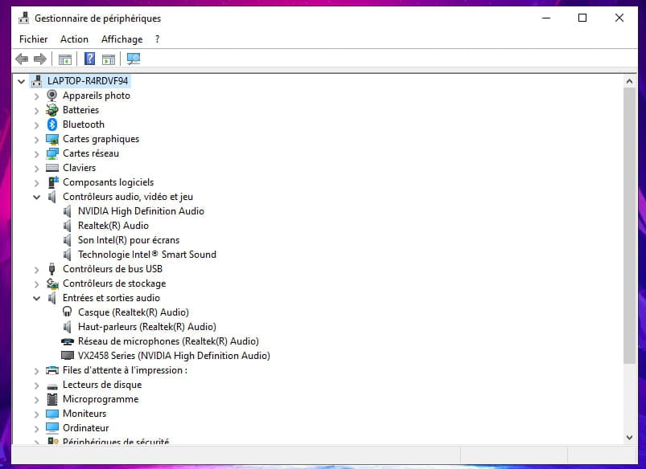The width and height of the screenshot is (646, 469).
Task: Select the Ordinateur label
Action: tap(86, 428)
